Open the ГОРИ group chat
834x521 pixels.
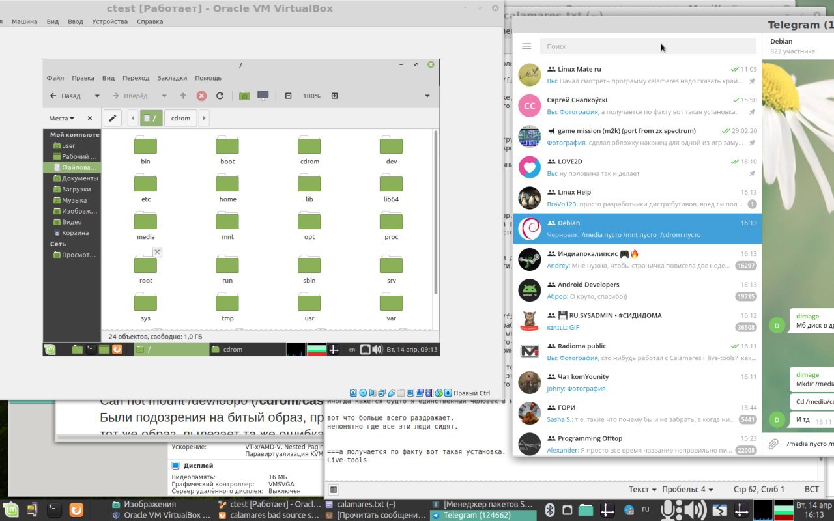(638, 413)
